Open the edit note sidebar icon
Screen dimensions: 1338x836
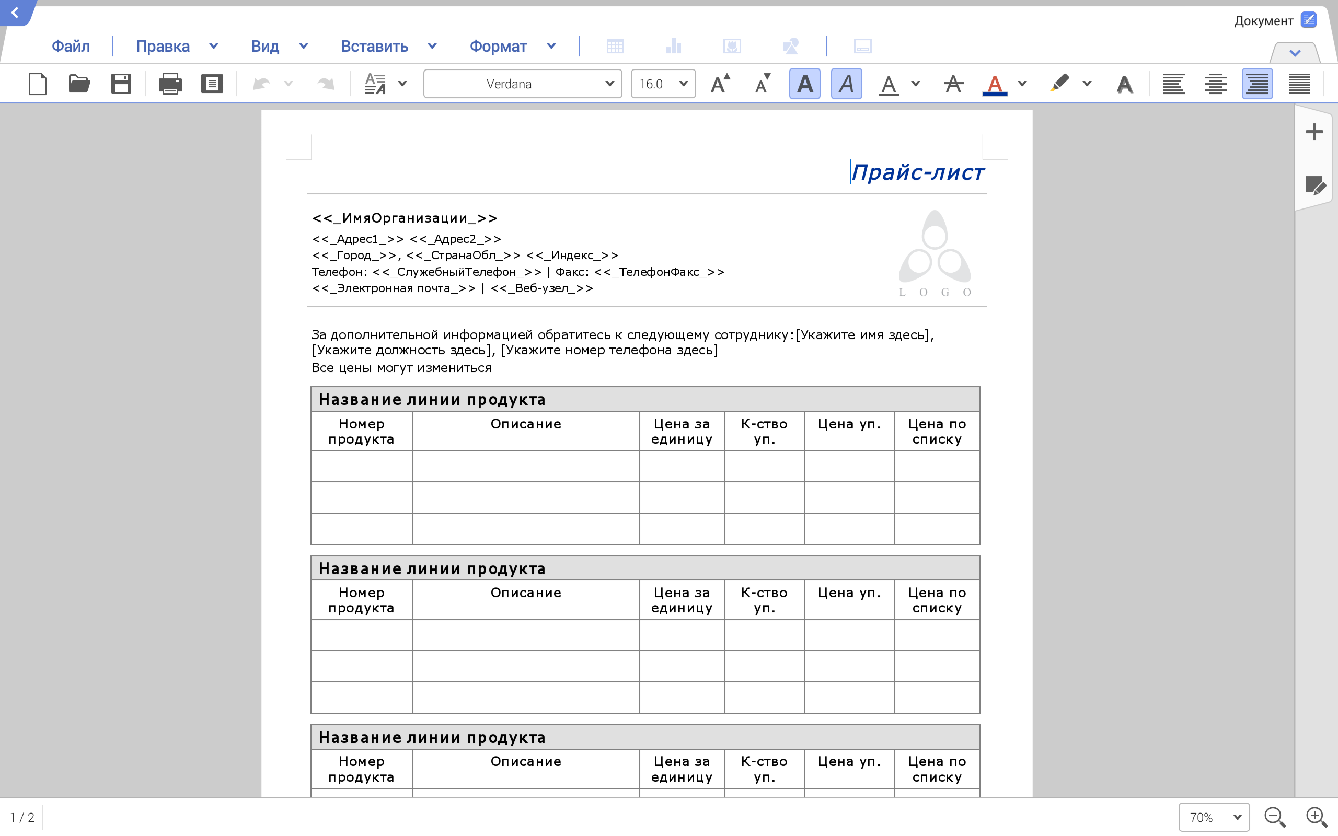(x=1316, y=186)
